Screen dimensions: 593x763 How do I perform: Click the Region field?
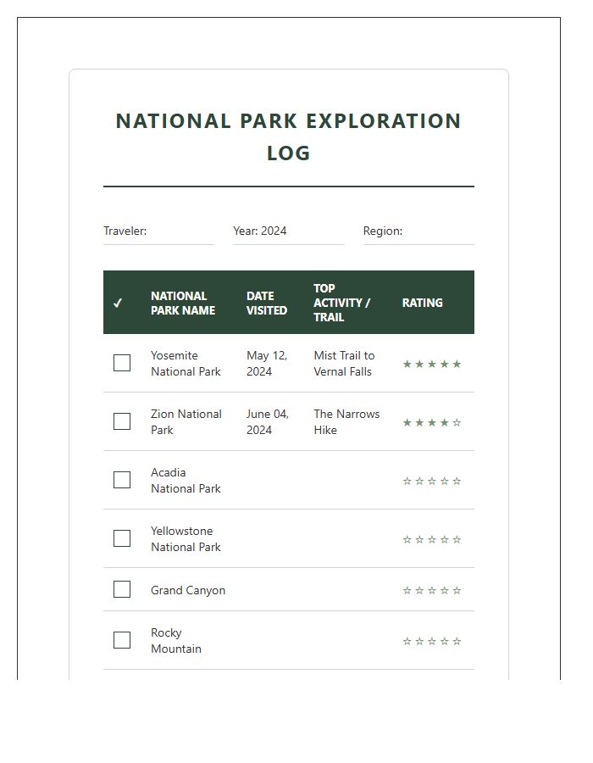418,231
